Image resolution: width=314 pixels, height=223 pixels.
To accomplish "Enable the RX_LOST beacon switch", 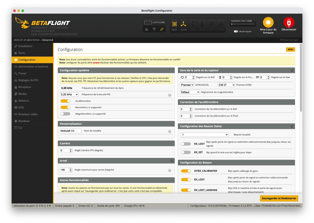I will pos(186,144).
